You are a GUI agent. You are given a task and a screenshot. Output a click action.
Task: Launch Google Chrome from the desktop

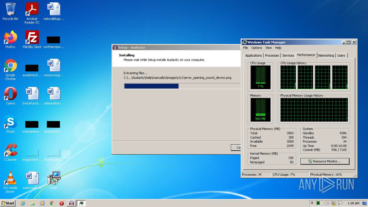pos(10,70)
